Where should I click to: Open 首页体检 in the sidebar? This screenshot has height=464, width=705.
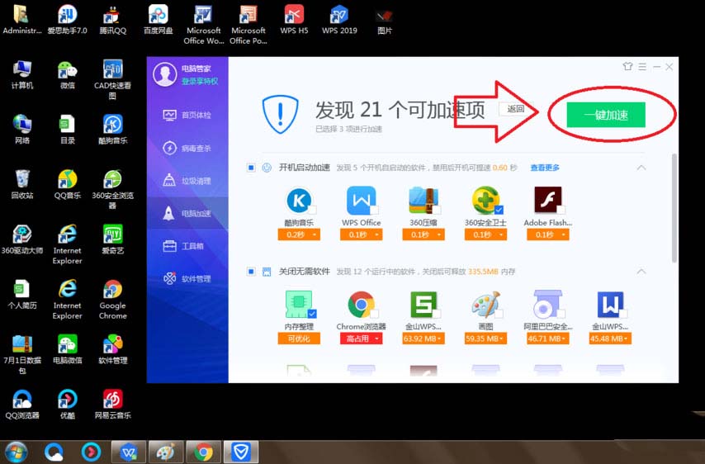pyautogui.click(x=187, y=115)
